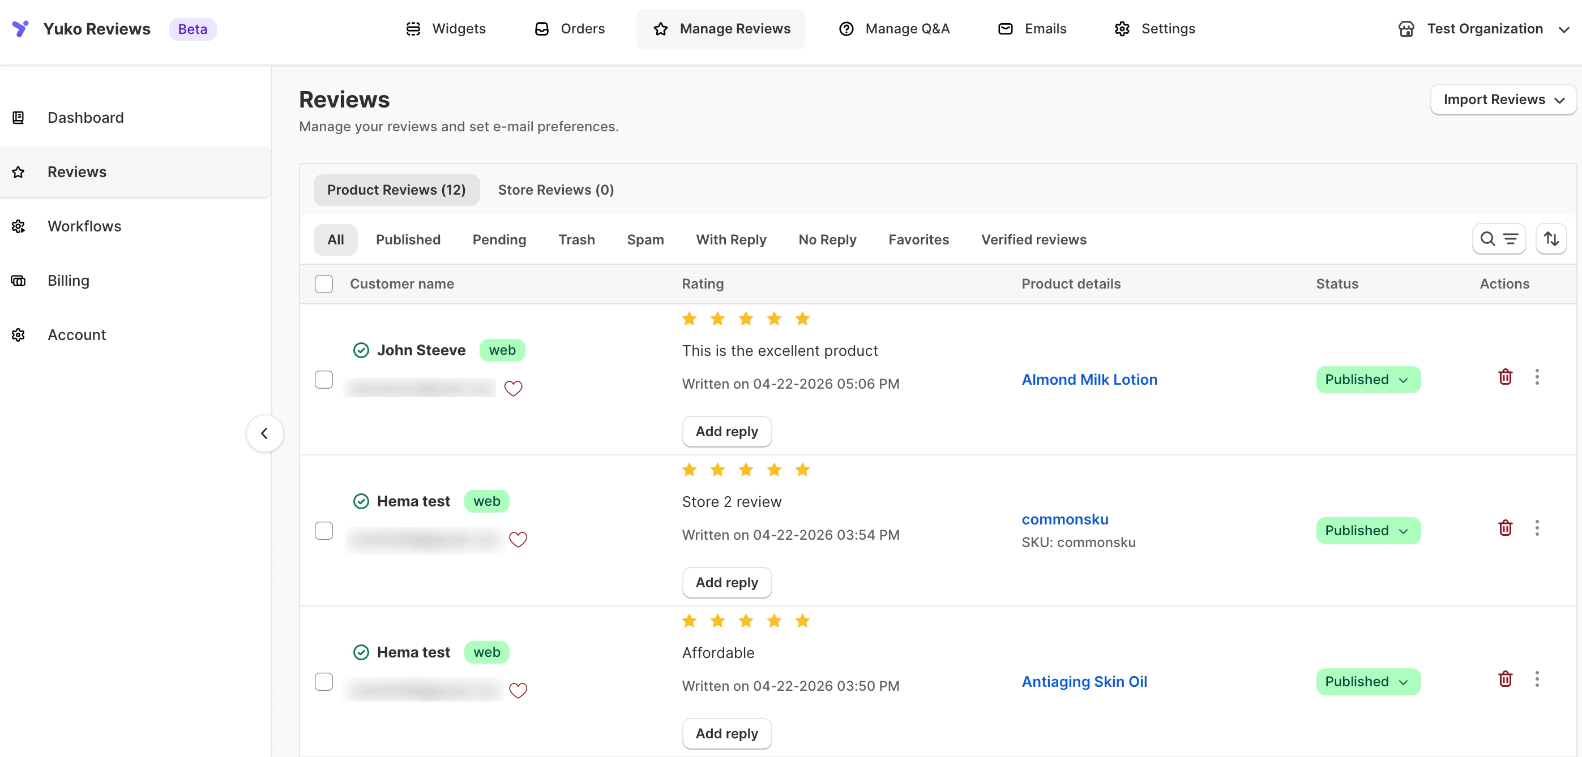Click the store icon beside Test Organization
Screen dimensions: 1582x757
(1406, 29)
